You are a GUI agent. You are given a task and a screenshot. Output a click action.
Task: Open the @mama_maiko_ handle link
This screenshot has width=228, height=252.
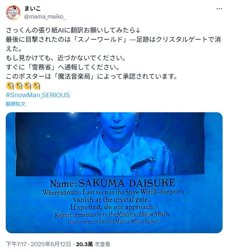pos(45,16)
